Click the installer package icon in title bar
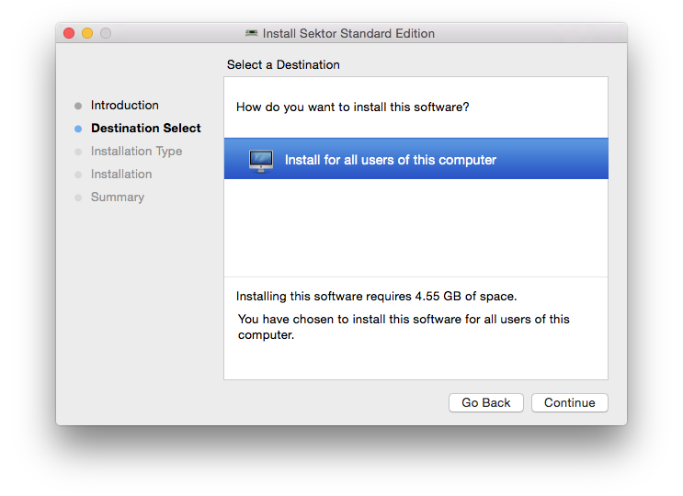The image size is (683, 496). click(252, 34)
